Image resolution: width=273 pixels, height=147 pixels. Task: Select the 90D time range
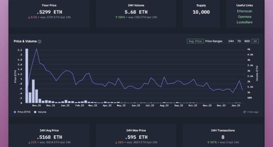pos(247,41)
